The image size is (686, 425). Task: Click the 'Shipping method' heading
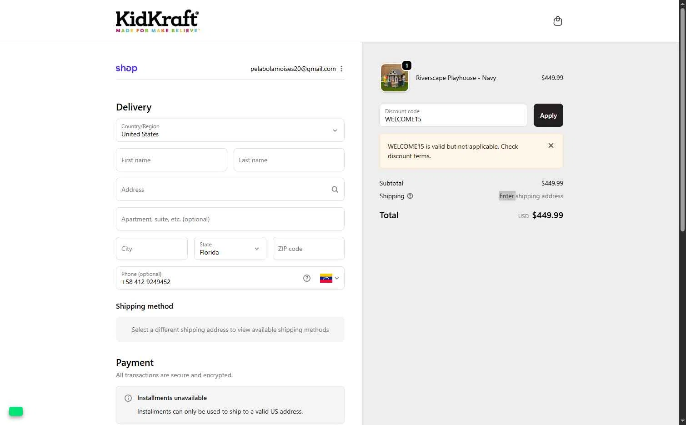145,306
